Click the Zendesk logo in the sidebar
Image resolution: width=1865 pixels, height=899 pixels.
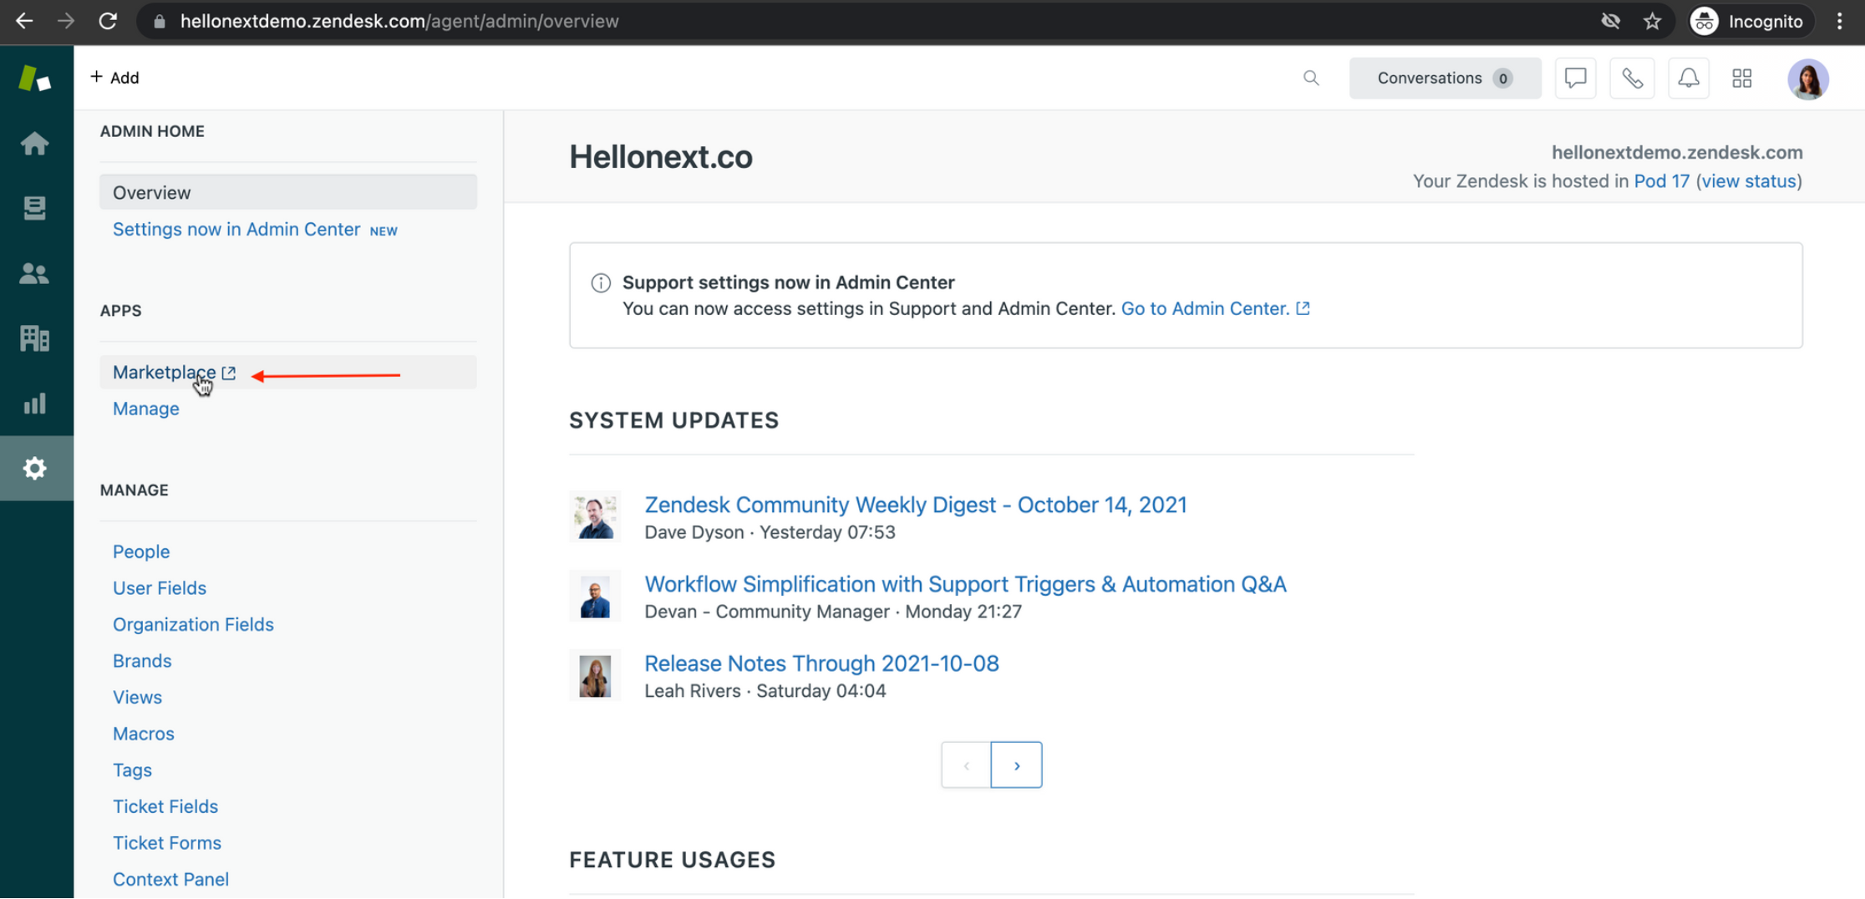pos(34,79)
